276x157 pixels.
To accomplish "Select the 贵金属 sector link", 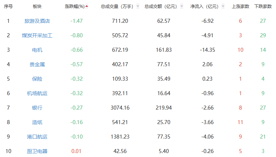I will tap(37, 64).
